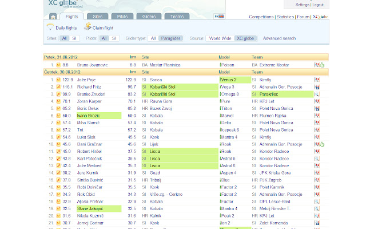Click the language flag icon

point(219,17)
